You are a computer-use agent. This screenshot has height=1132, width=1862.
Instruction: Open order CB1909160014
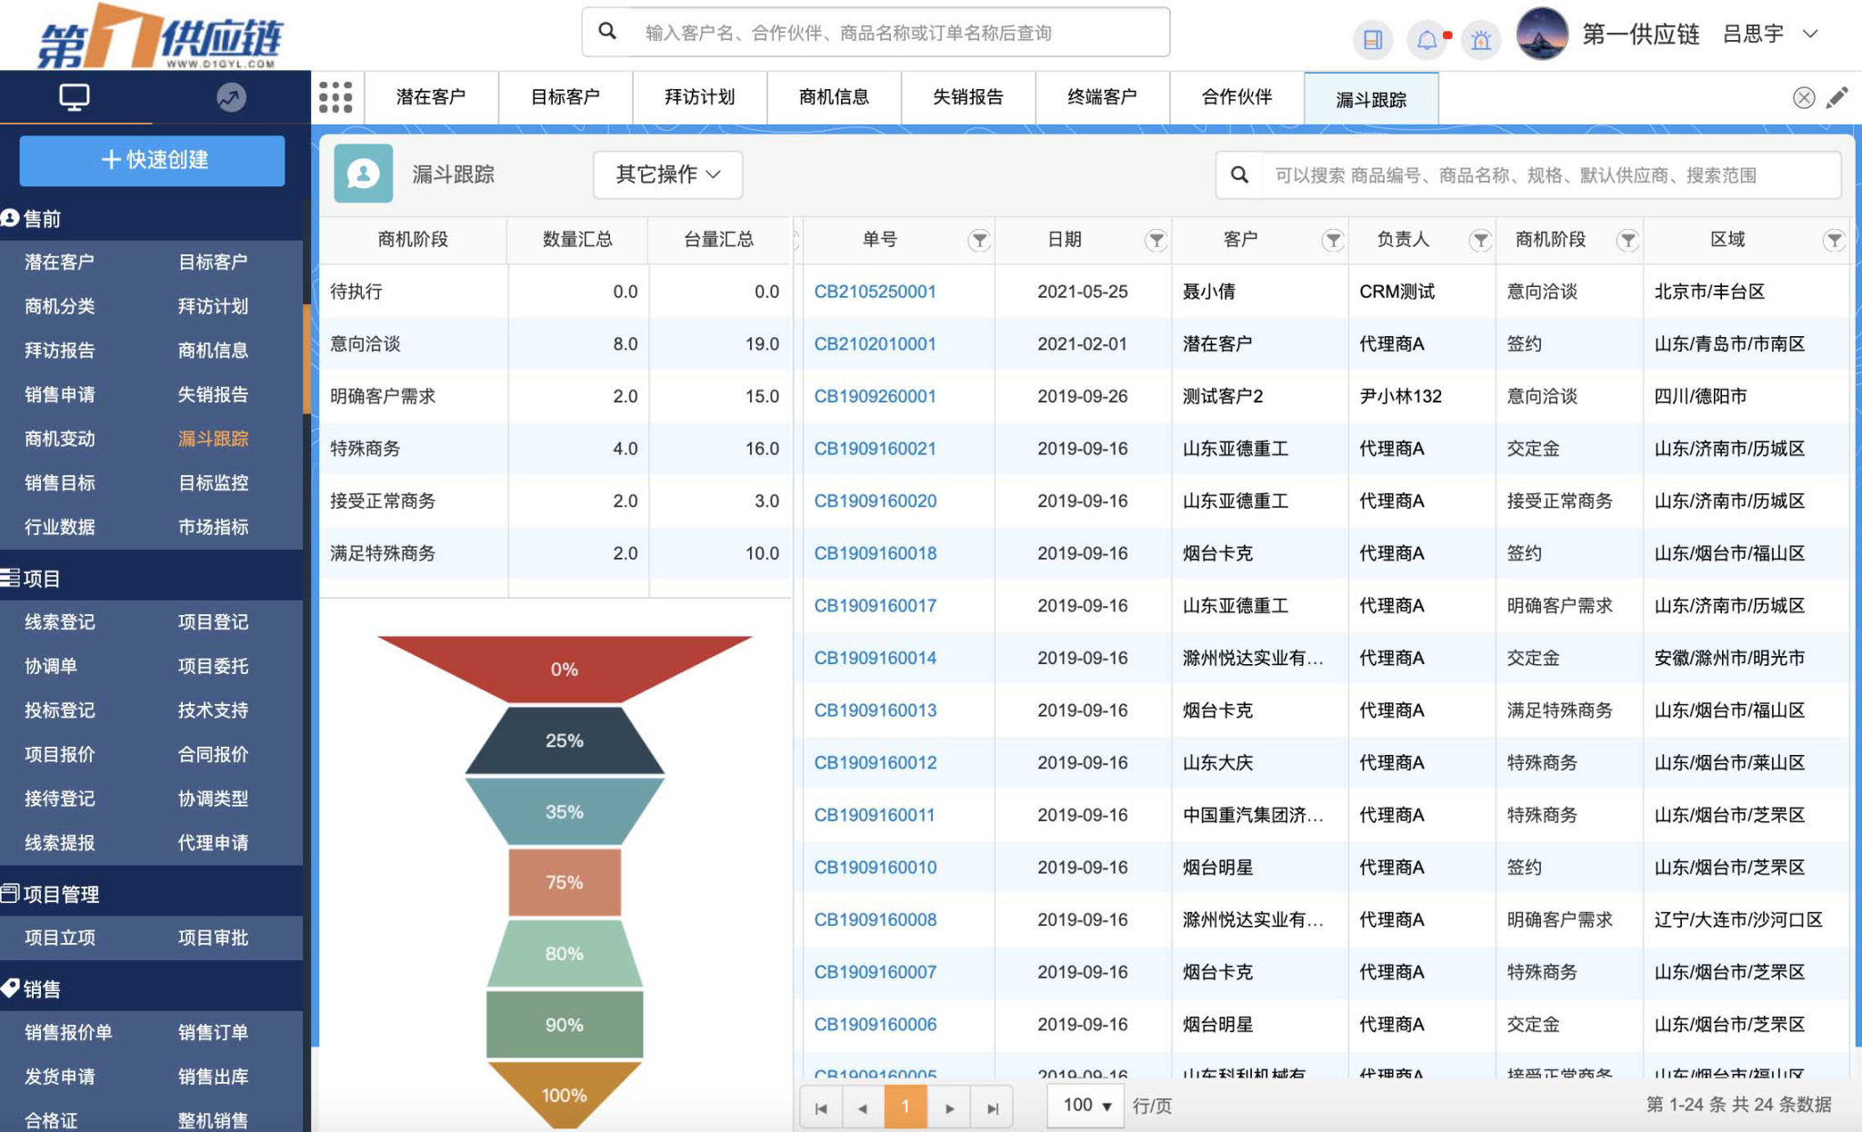coord(875,658)
